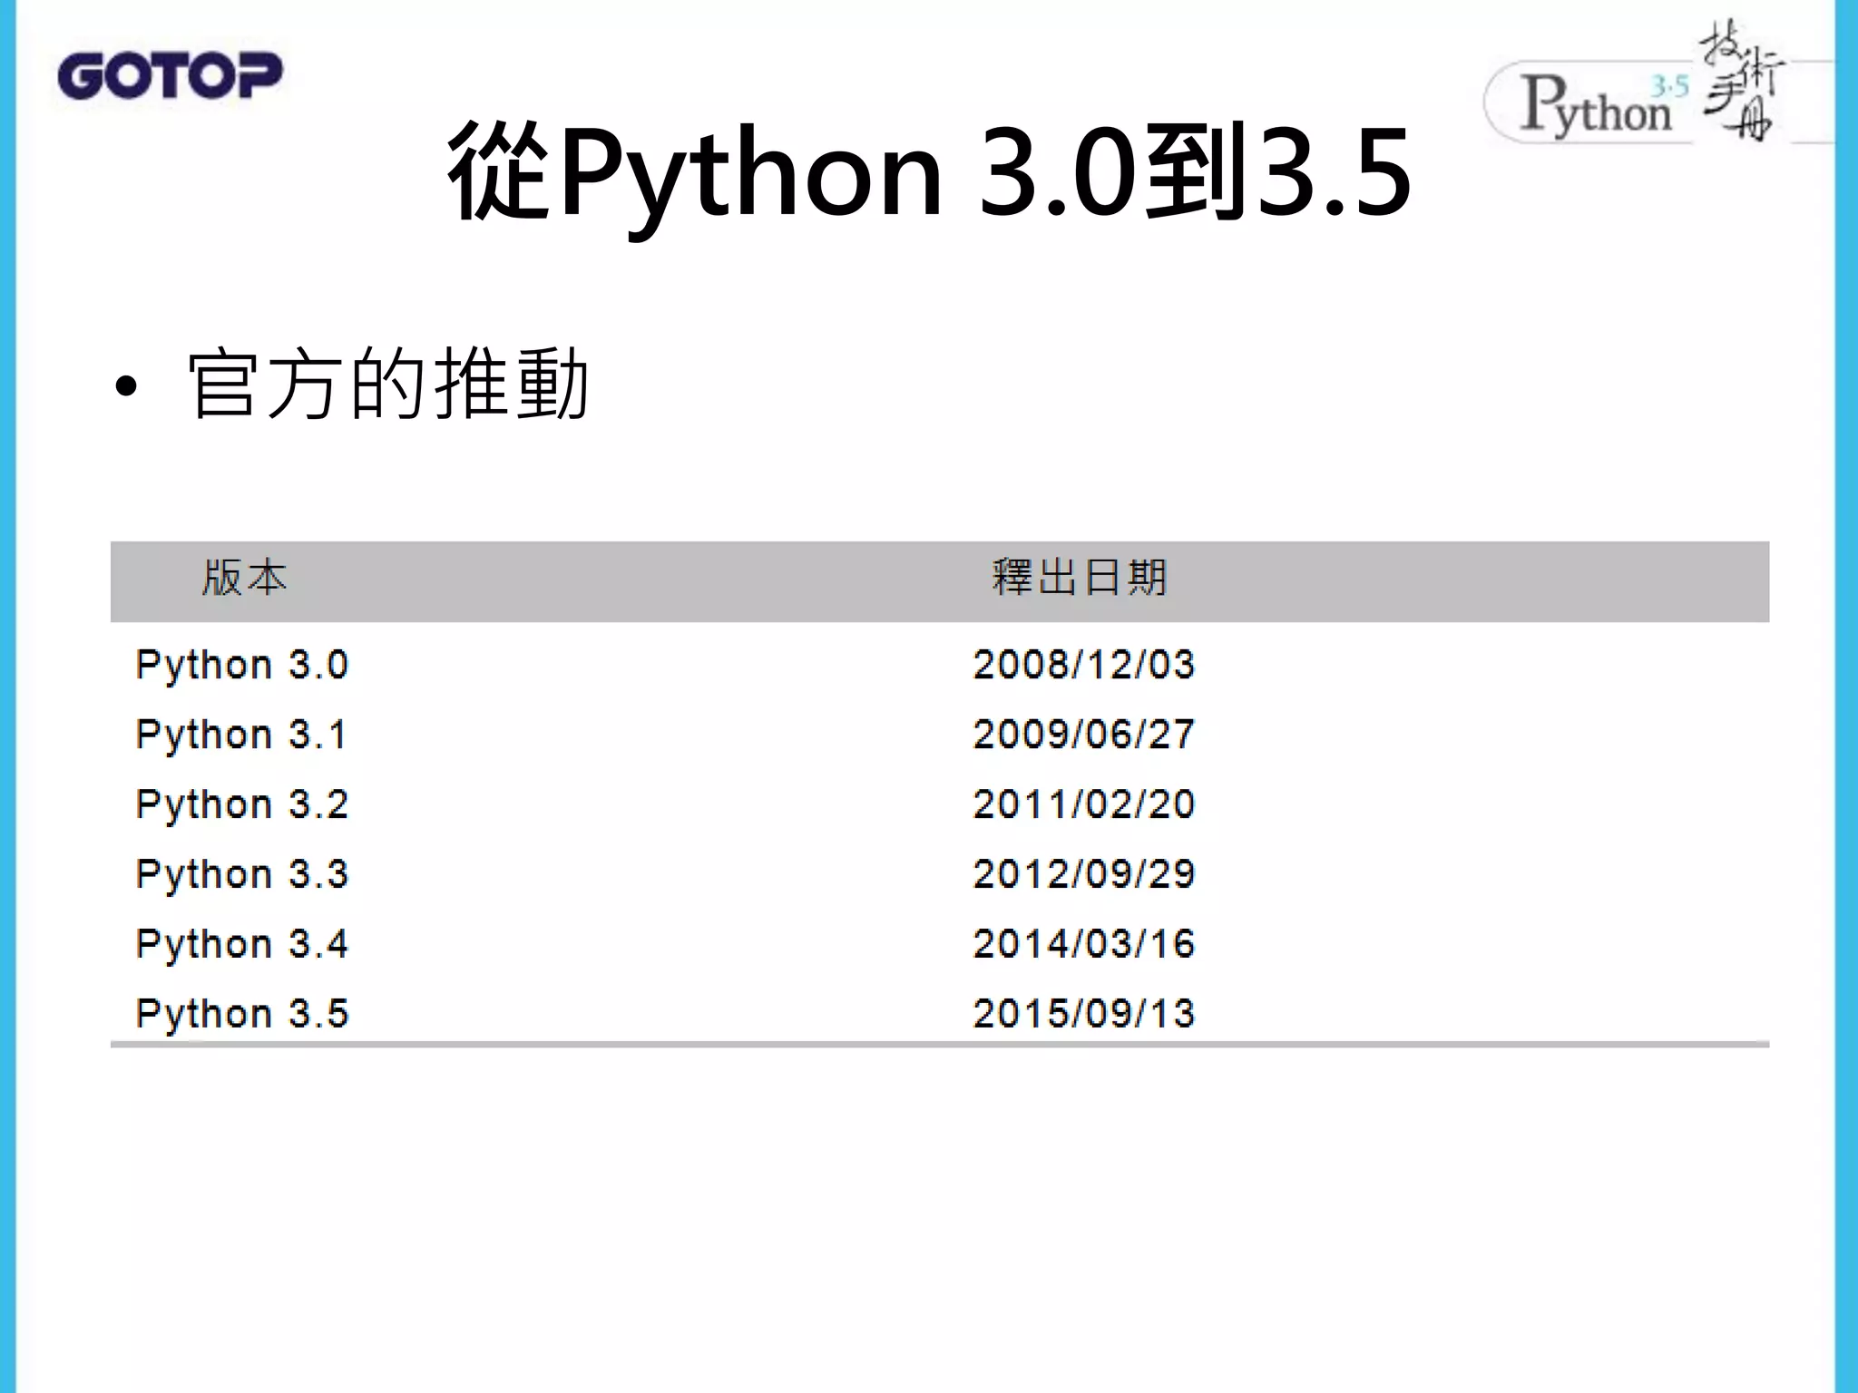Select the Python 3.1 table cell
Screen dimensions: 1858x1393
coord(241,735)
